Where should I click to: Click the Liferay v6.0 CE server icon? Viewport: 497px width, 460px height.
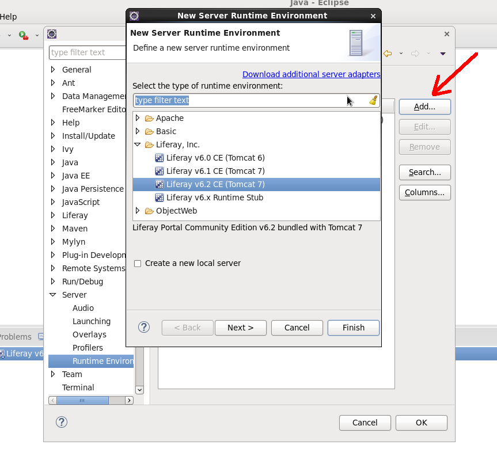(x=160, y=158)
